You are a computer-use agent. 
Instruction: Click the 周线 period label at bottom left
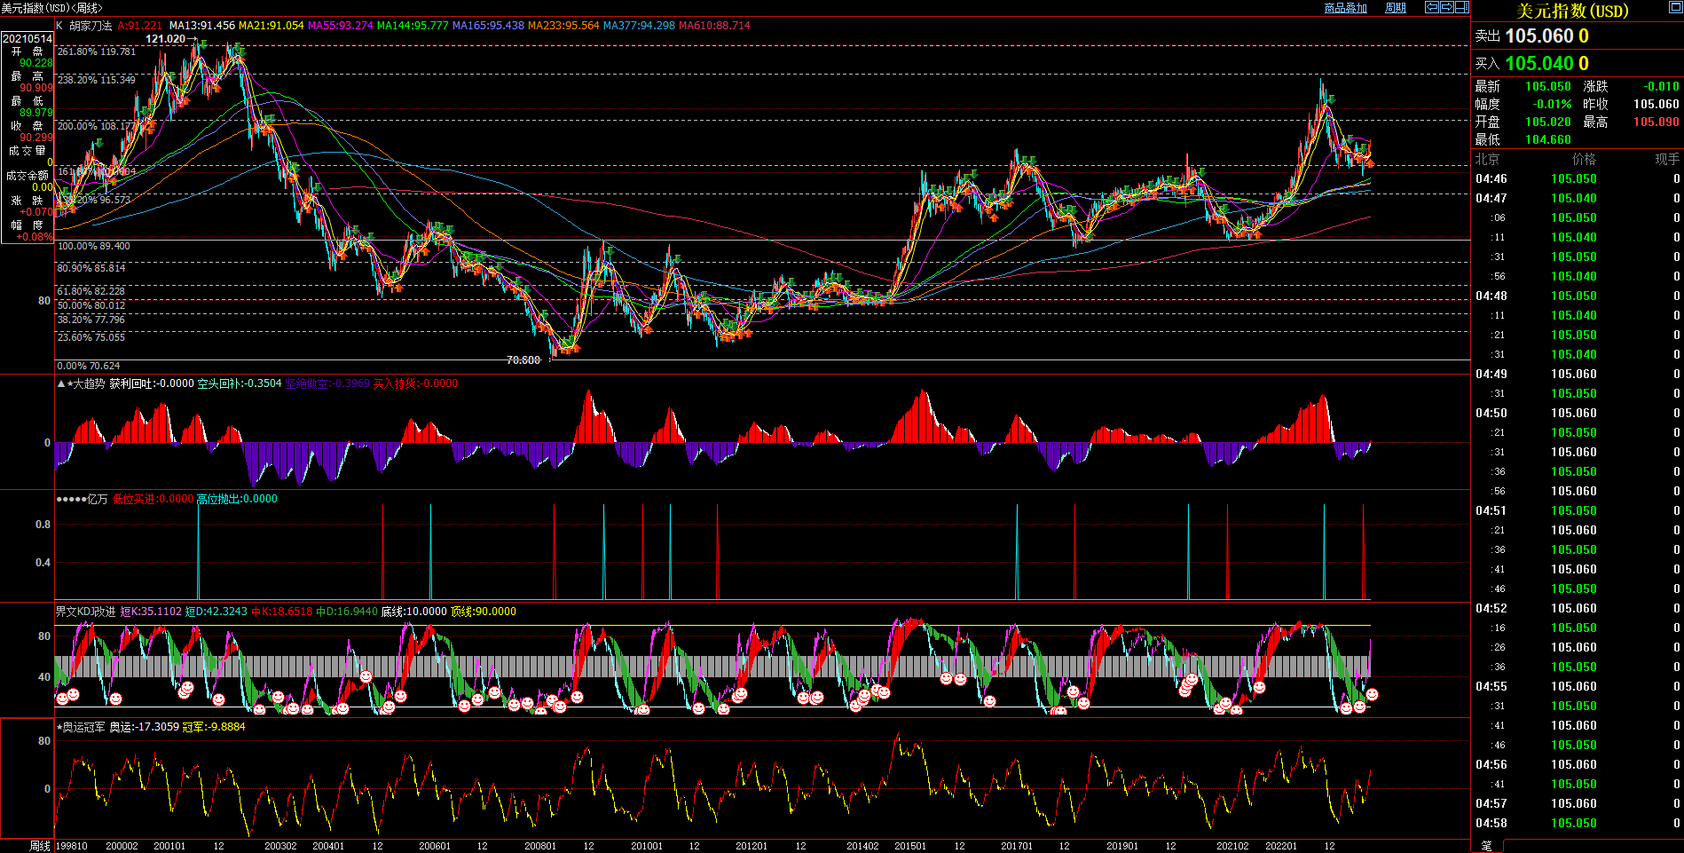[x=40, y=846]
